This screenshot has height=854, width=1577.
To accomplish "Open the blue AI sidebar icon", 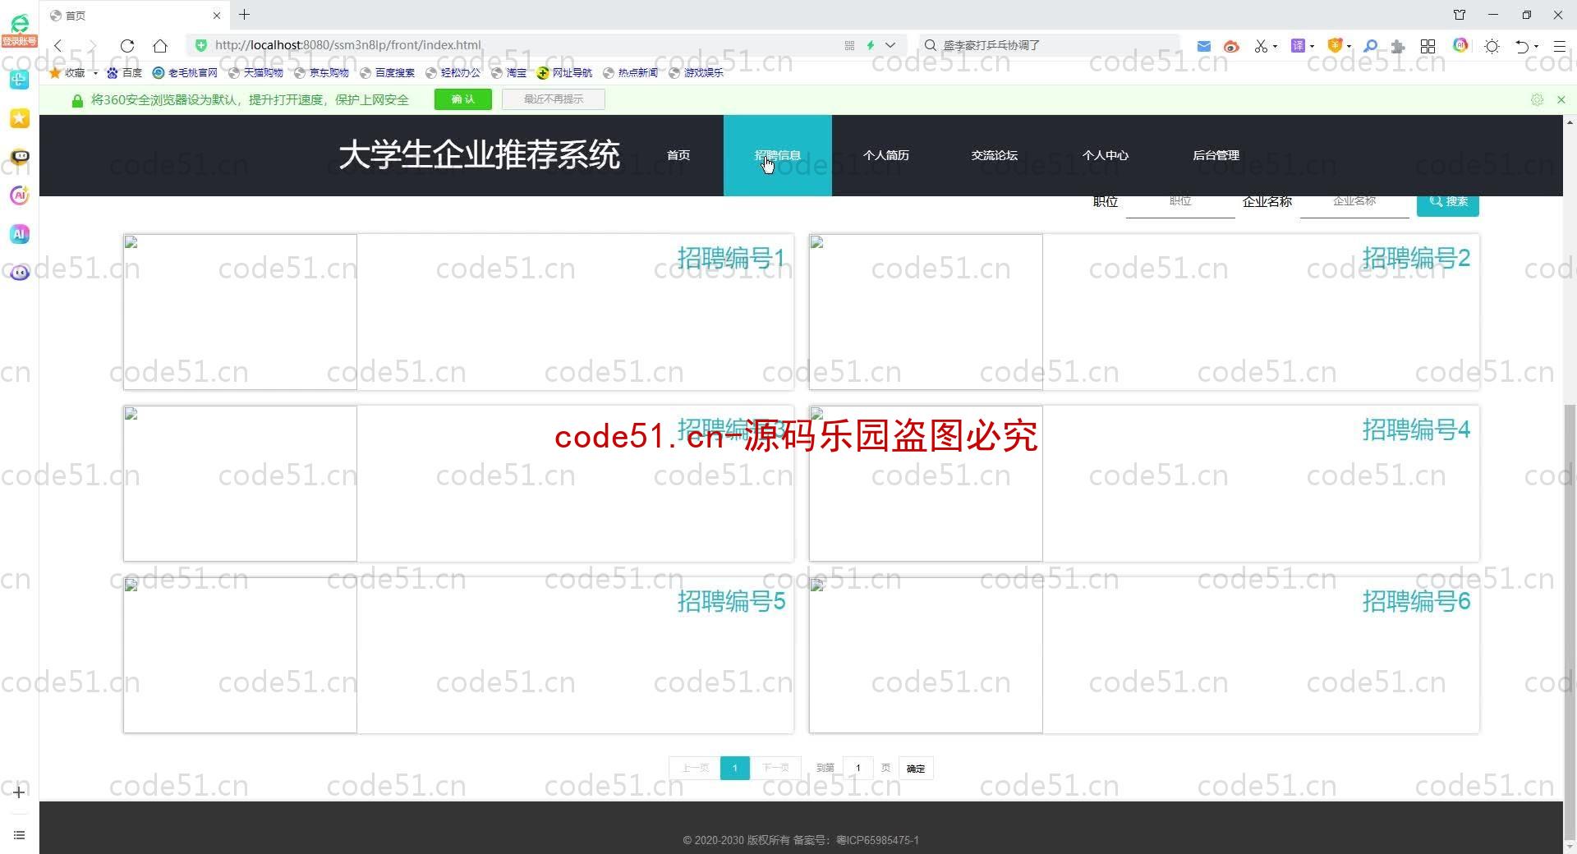I will (x=20, y=234).
